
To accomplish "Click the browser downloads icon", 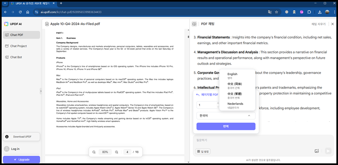I will tap(319, 12).
